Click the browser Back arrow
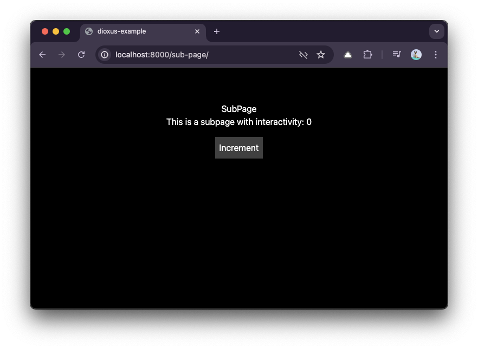The height and width of the screenshot is (349, 478). pyautogui.click(x=42, y=55)
